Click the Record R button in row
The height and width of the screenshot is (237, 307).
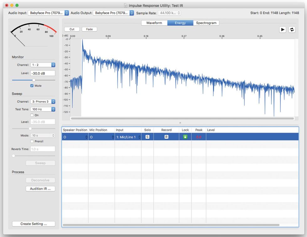[166, 137]
